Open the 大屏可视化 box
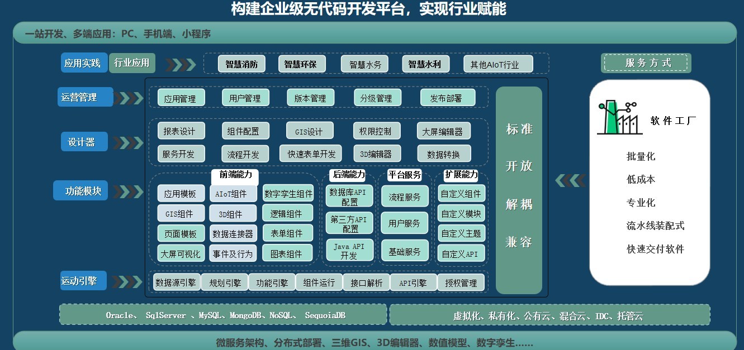Image resolution: width=744 pixels, height=350 pixels. (181, 253)
